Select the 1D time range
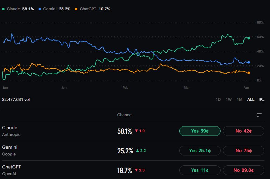Screen dimensions: 270x179 pos(218,100)
